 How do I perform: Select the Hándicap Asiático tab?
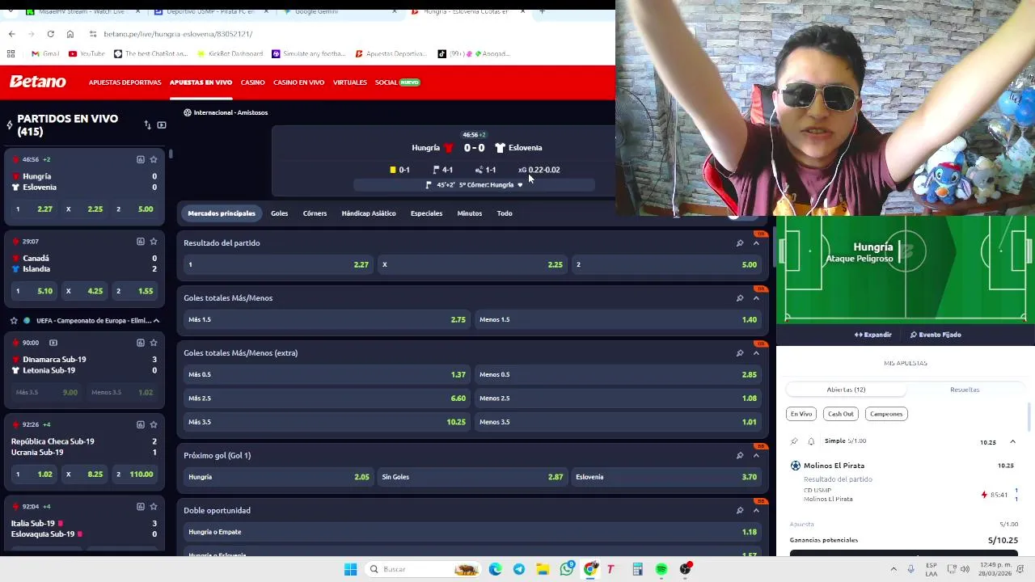tap(369, 213)
